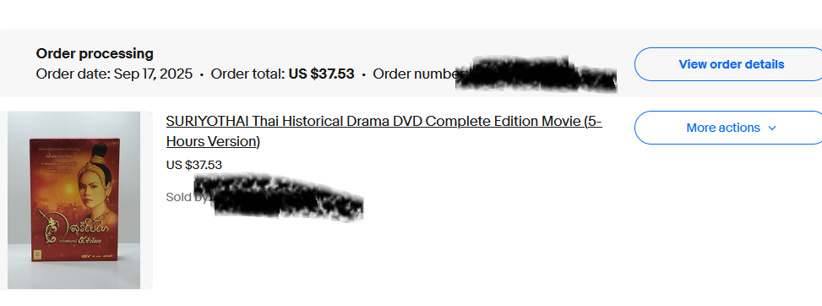Click the Order processing status heading

(95, 53)
